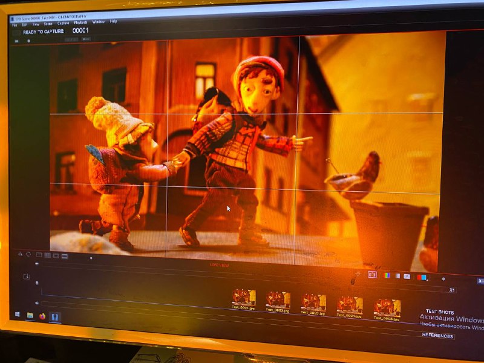
Task: Open the Edit menu
Action: tap(25, 25)
